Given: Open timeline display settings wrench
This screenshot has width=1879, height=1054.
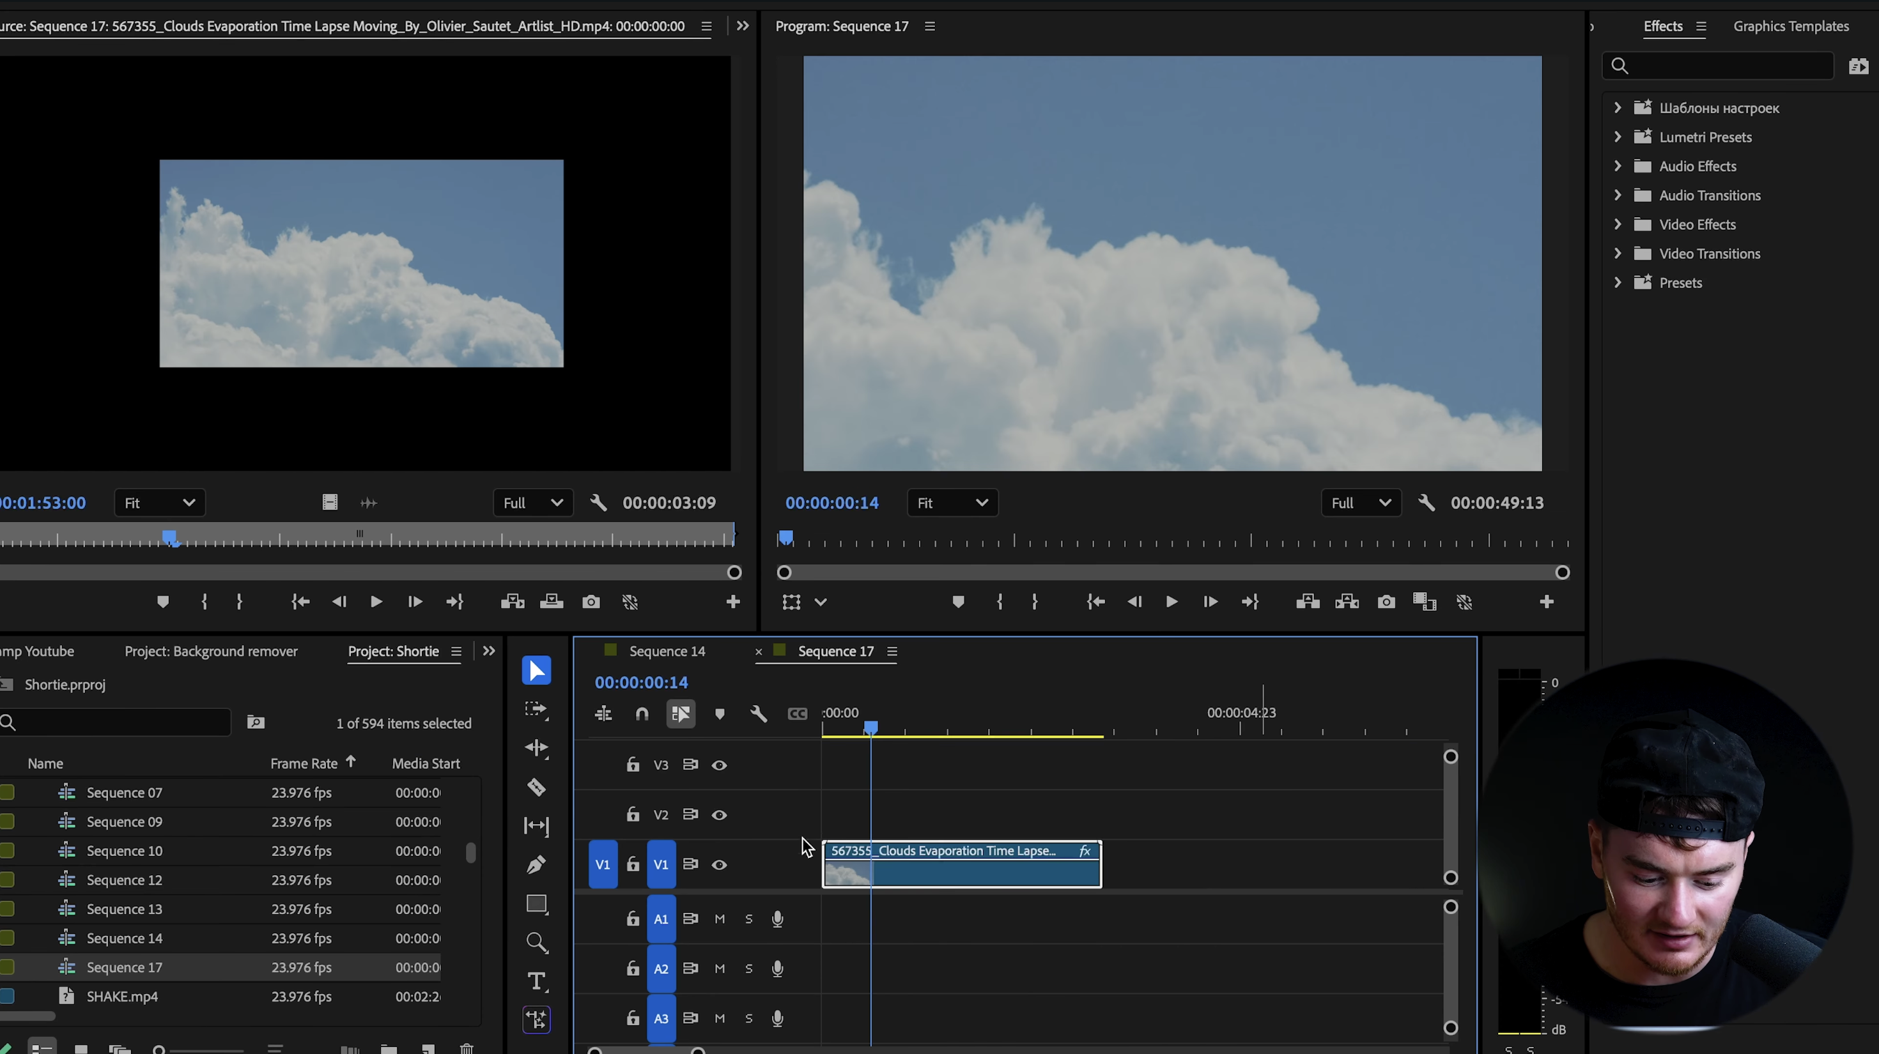Looking at the screenshot, I should pyautogui.click(x=759, y=714).
